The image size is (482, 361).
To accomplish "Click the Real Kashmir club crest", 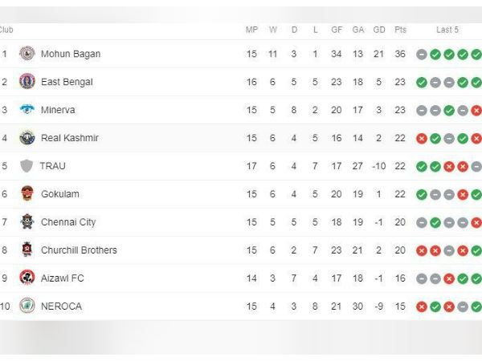I will (x=27, y=137).
